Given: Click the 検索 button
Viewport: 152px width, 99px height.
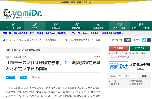Looking at the screenshot, I should click(144, 76).
